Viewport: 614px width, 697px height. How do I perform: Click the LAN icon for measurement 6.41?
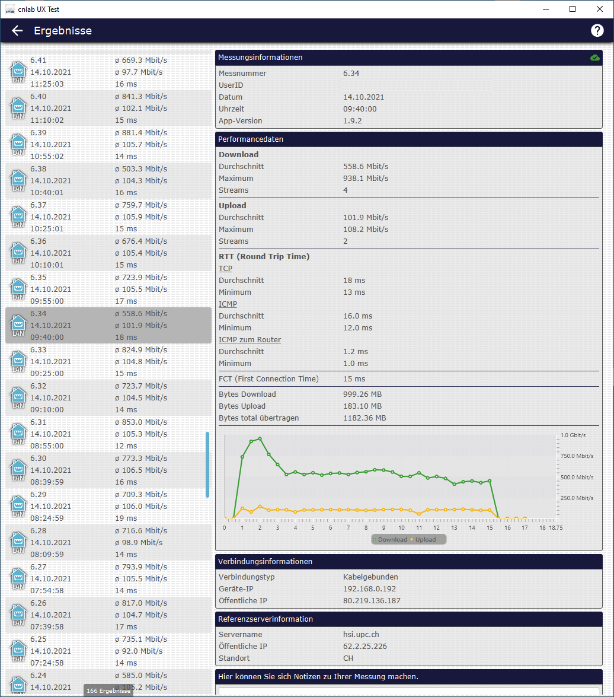18,72
